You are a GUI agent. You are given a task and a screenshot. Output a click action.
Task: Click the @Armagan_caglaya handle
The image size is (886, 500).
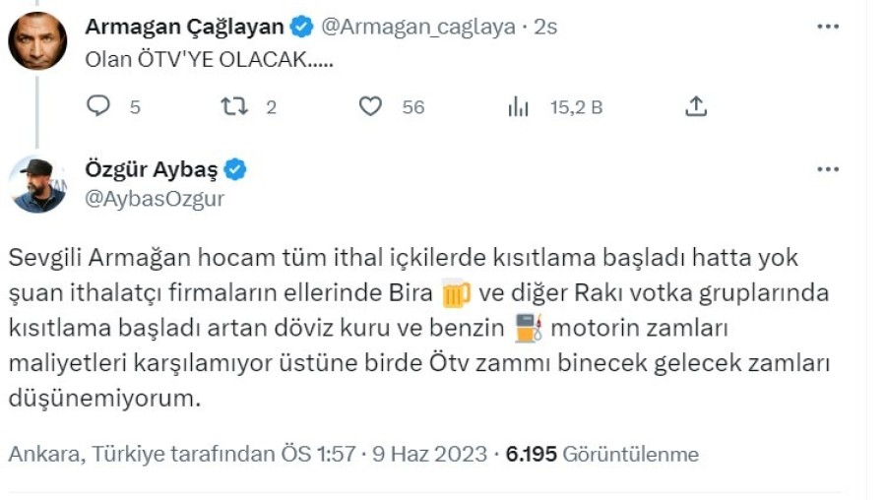(x=418, y=27)
